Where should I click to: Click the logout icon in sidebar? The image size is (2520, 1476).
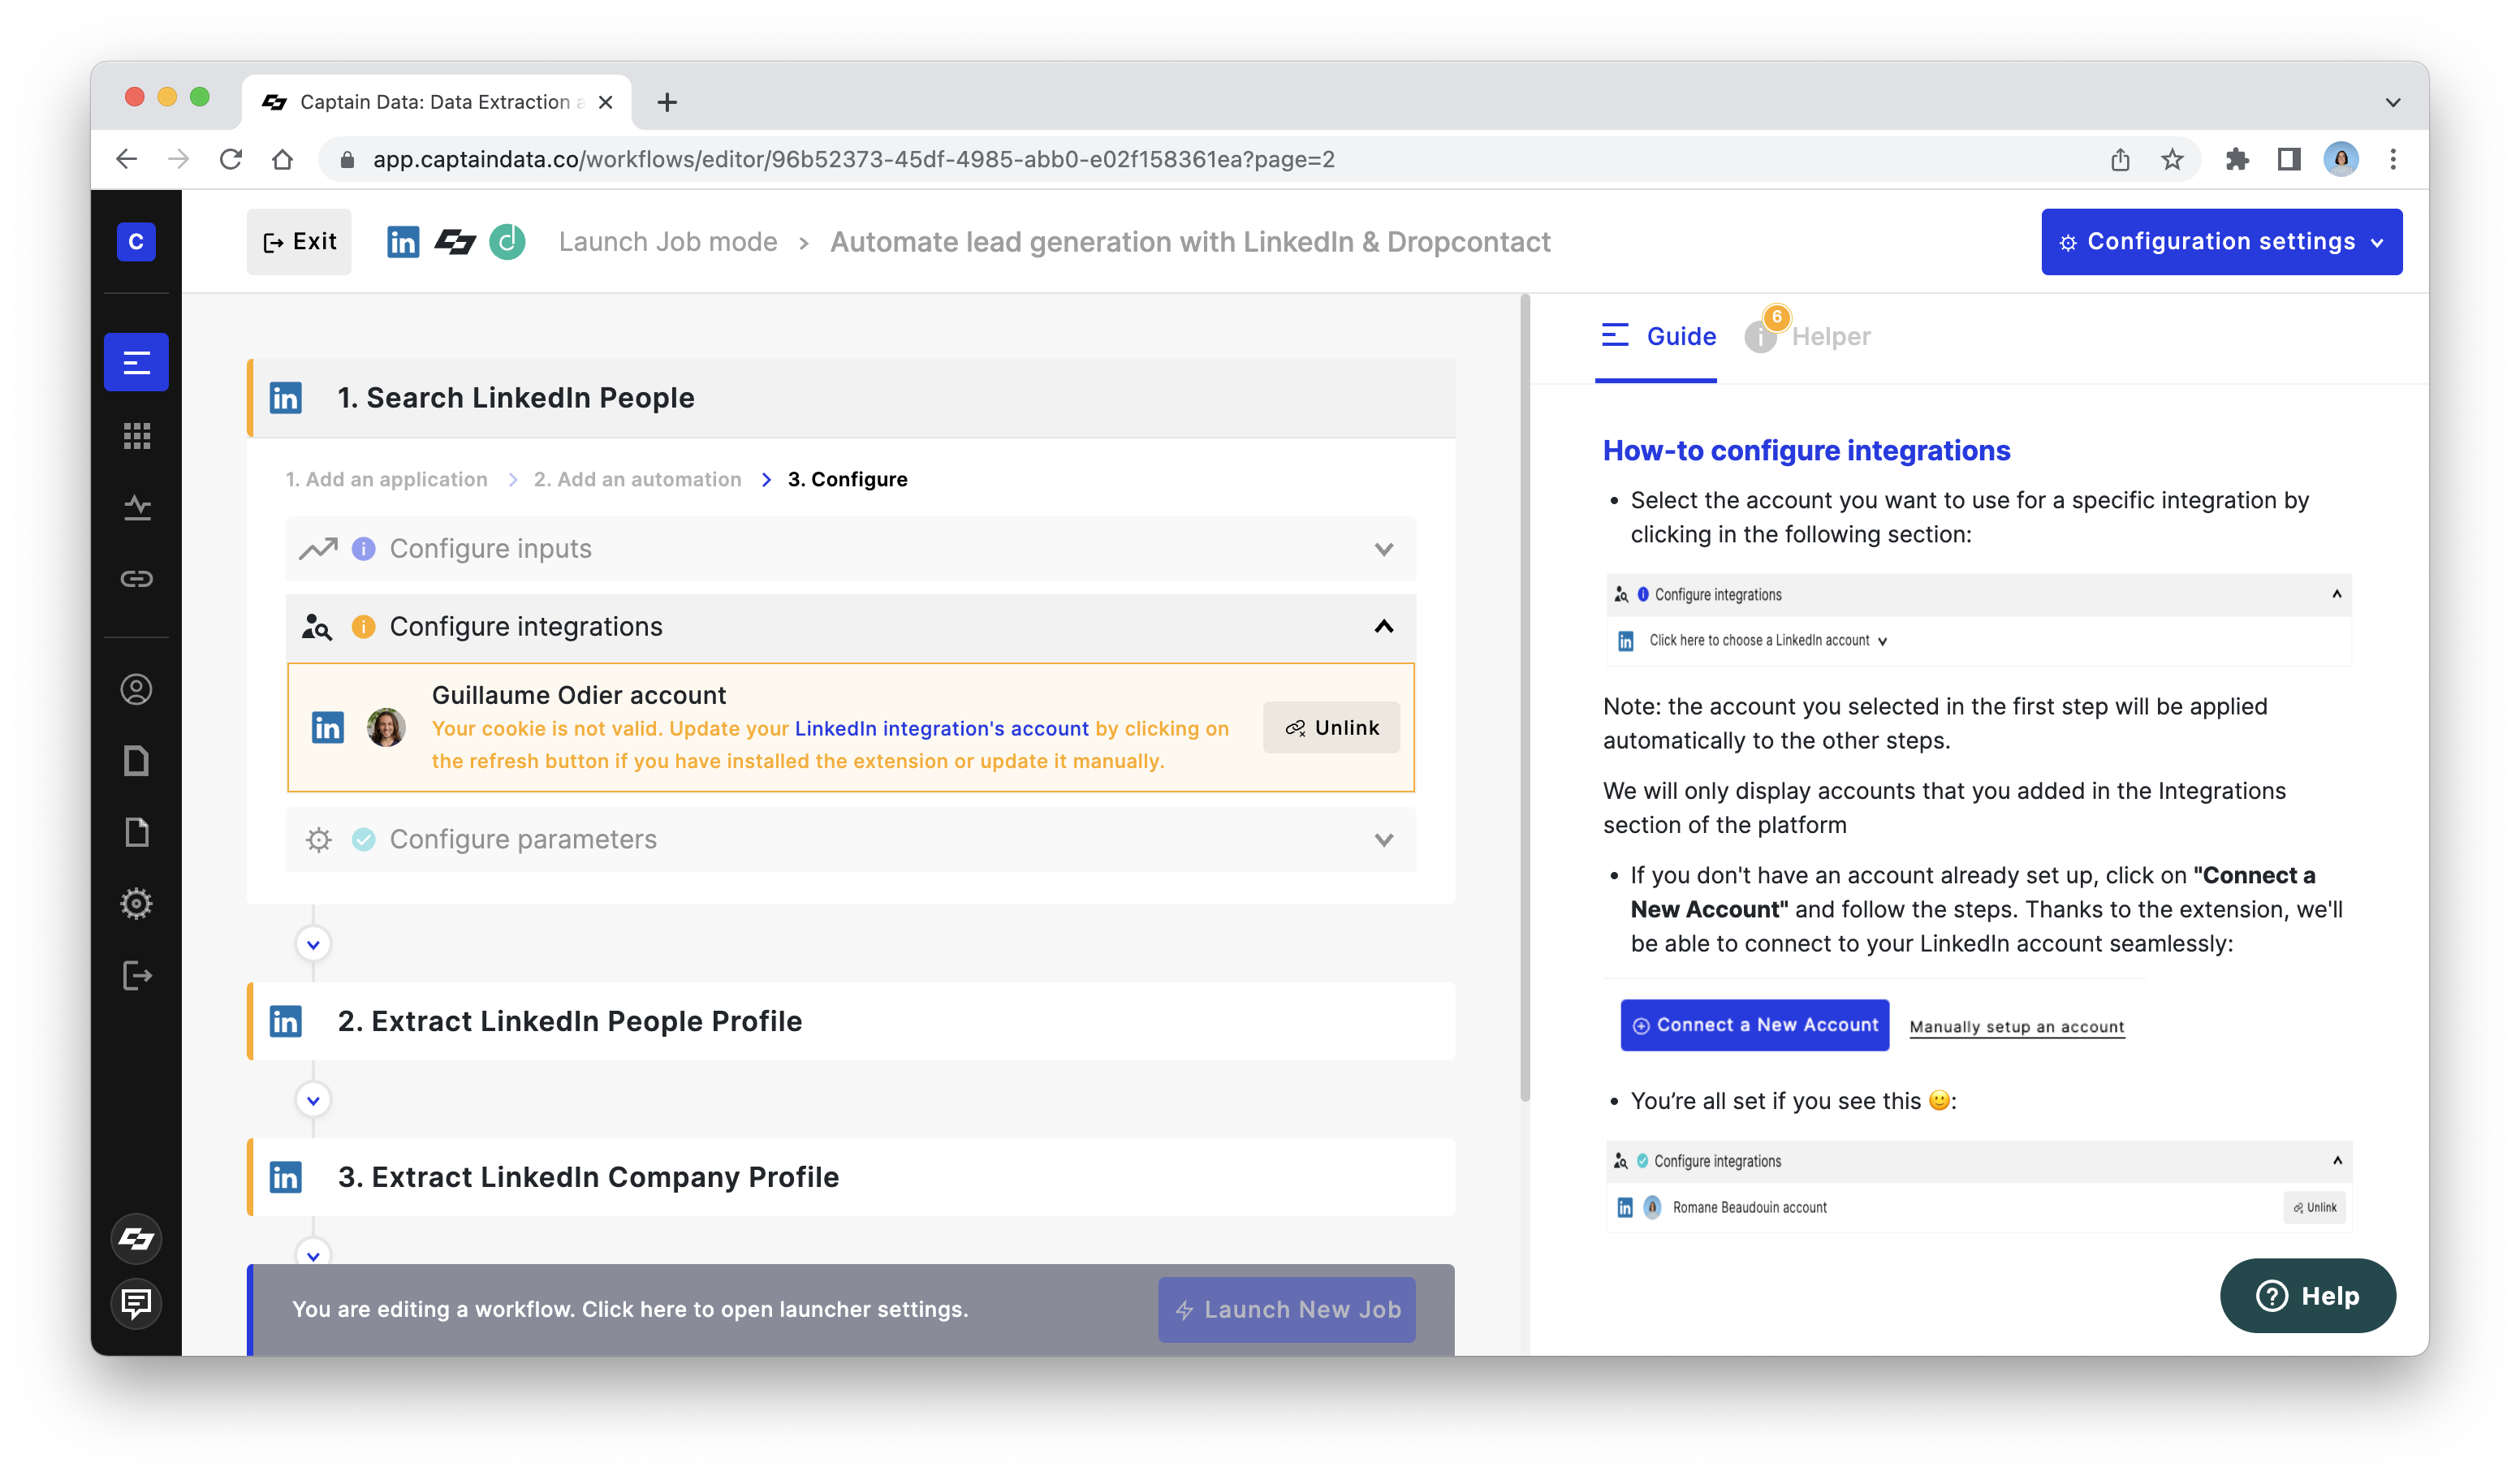tap(136, 975)
